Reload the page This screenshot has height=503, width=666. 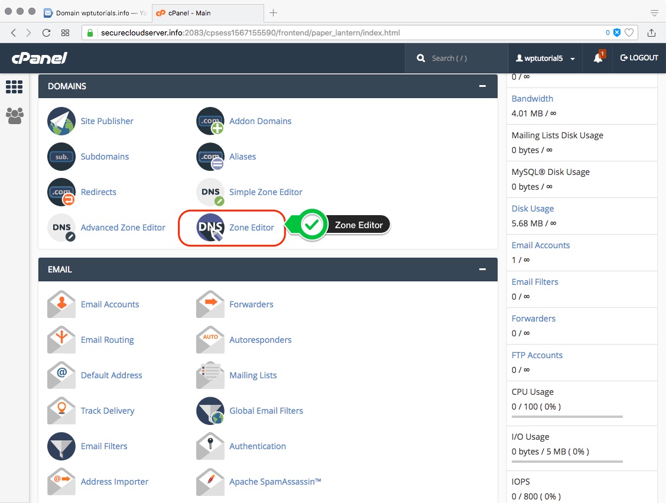[x=46, y=33]
